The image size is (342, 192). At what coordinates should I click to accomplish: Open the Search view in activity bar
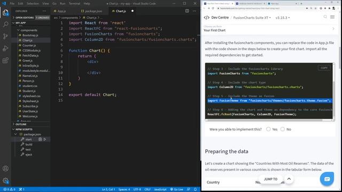coord(5,24)
